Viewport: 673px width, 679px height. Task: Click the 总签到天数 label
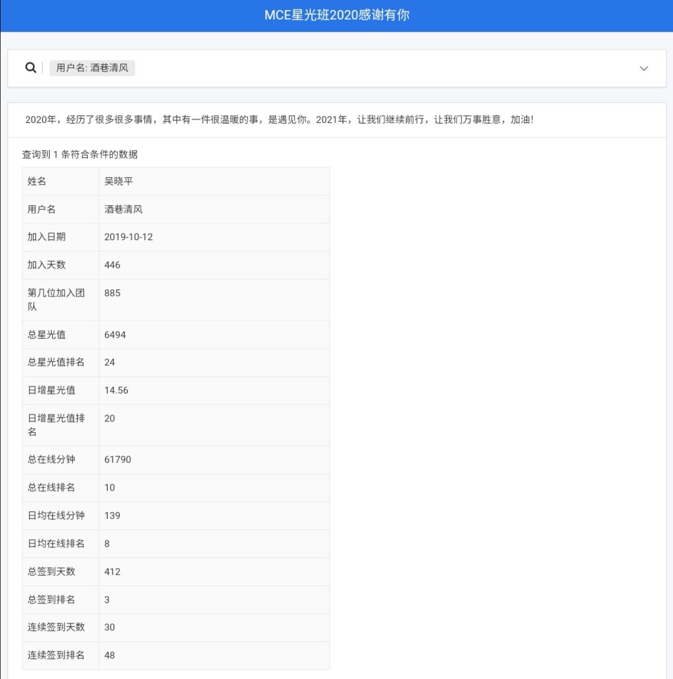[x=51, y=572]
